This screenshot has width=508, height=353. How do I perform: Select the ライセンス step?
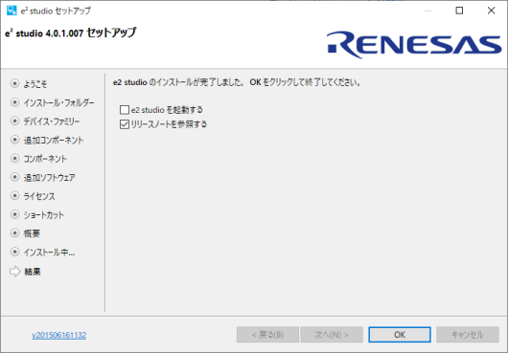coord(39,196)
